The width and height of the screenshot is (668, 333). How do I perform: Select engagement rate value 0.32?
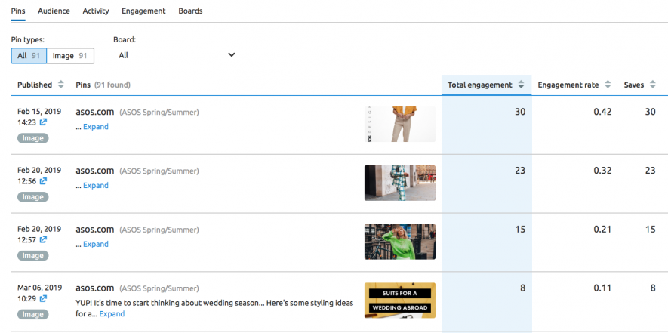[x=602, y=171]
